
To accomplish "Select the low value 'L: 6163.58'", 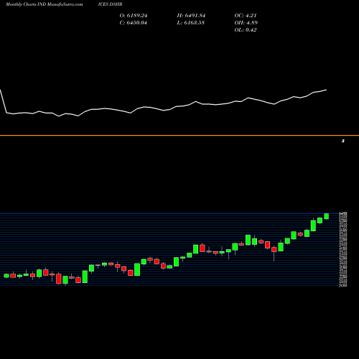I will [191, 23].
